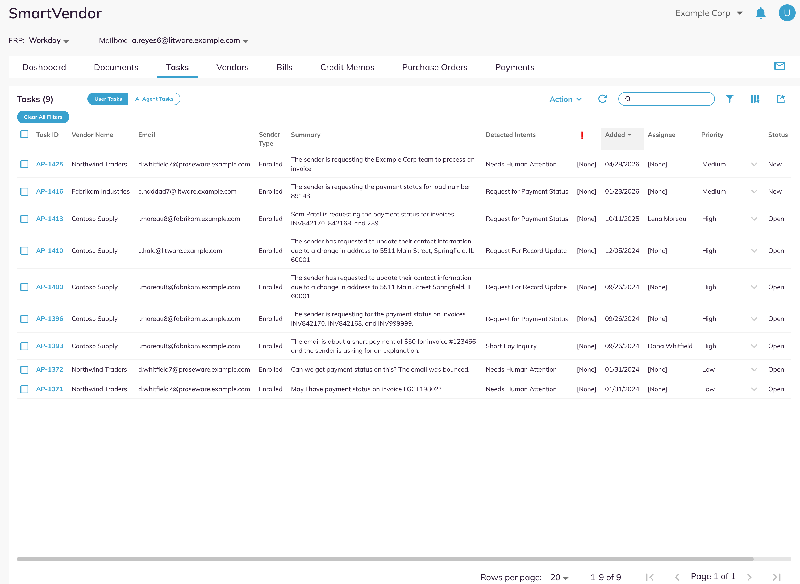
Task: Click the export tasks icon
Action: click(781, 99)
